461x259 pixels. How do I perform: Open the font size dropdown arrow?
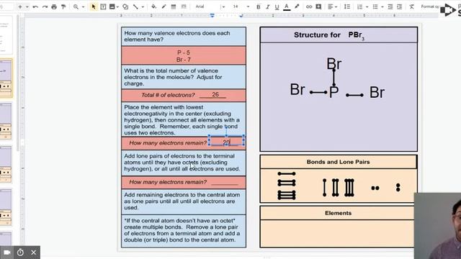248,6
